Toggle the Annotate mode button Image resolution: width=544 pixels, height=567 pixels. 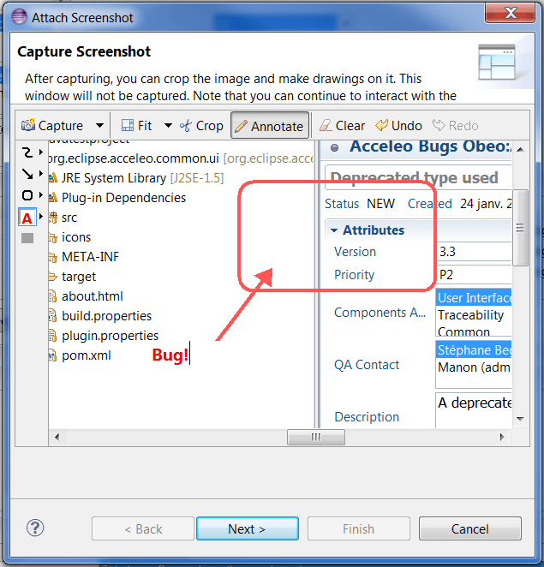pyautogui.click(x=269, y=126)
